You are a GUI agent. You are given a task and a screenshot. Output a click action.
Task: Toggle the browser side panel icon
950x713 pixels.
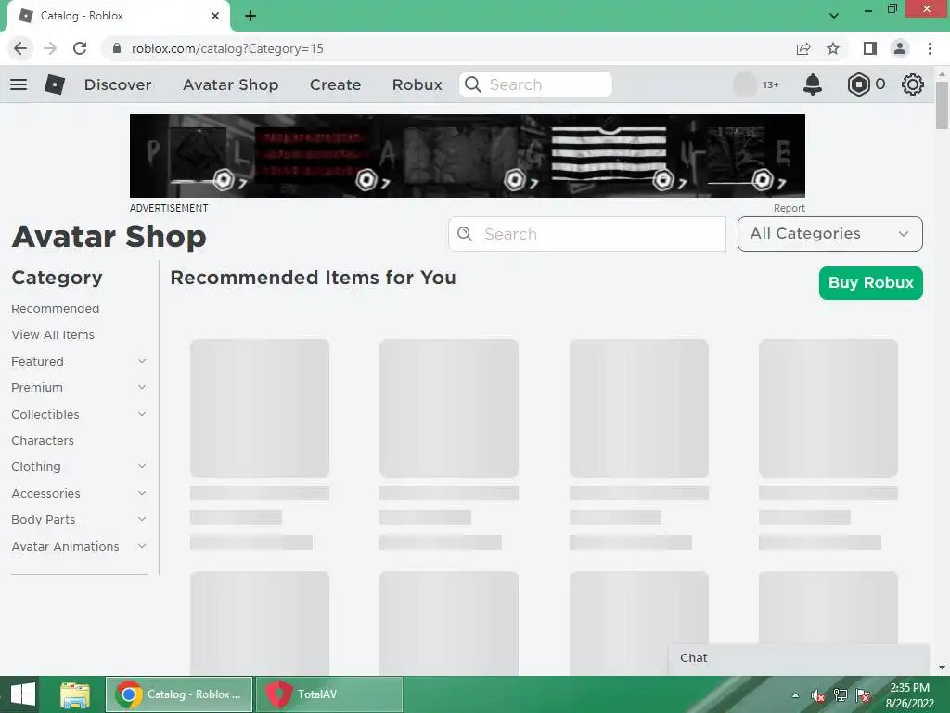pos(870,48)
